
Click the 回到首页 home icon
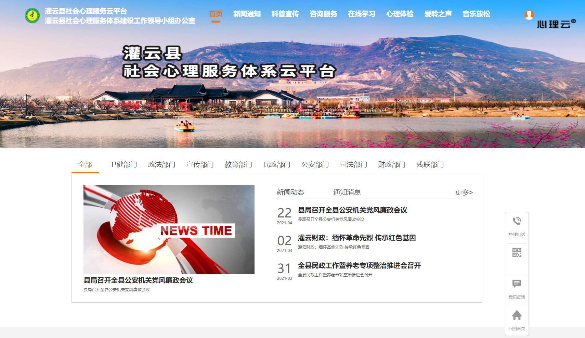coord(517,314)
